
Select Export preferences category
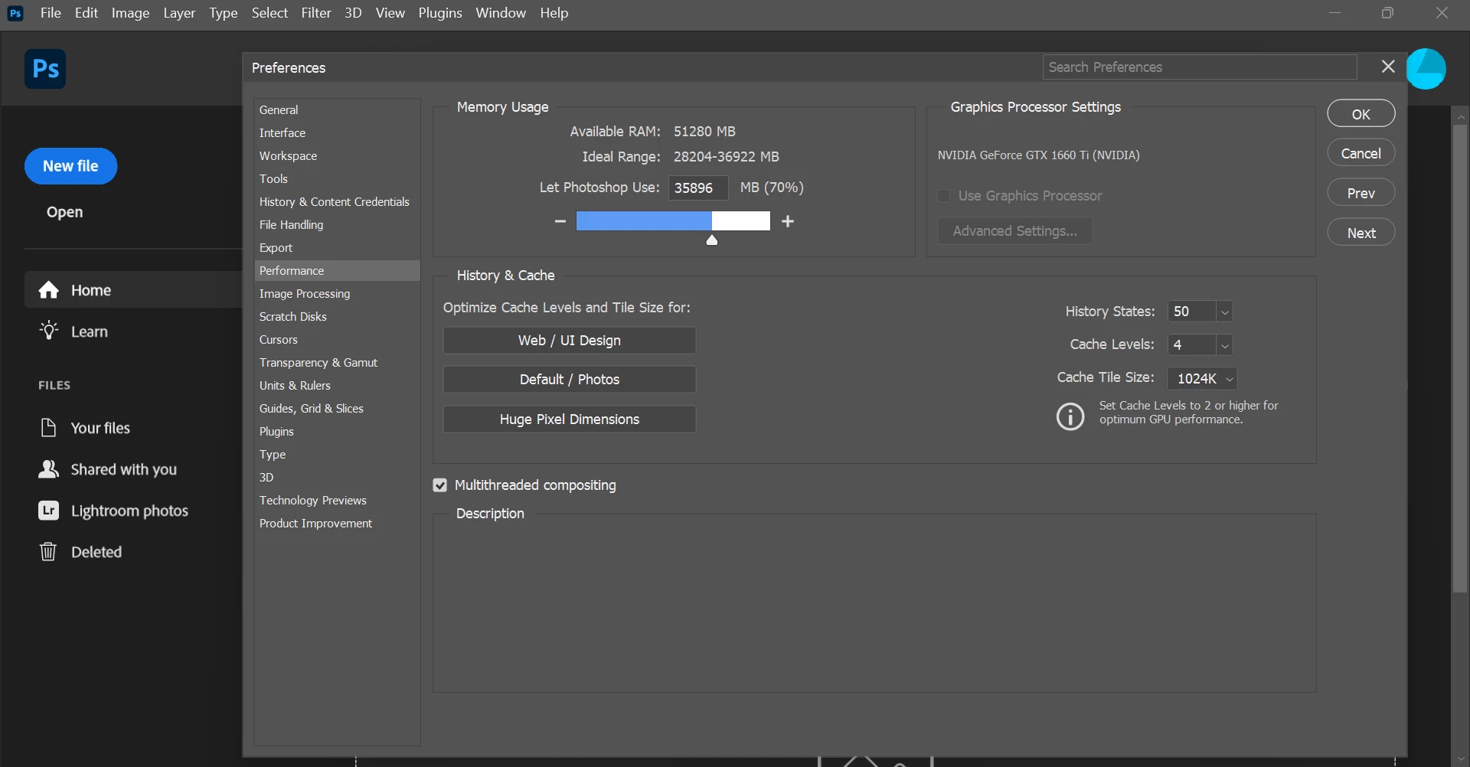[x=337, y=248]
